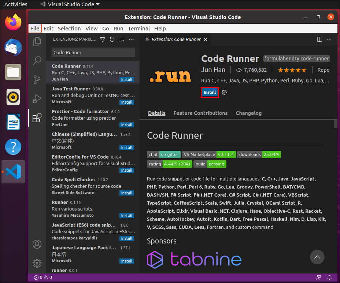Click the extension page vertical scrollbar
Image resolution: width=340 pixels, height=283 pixels.
tap(336, 124)
